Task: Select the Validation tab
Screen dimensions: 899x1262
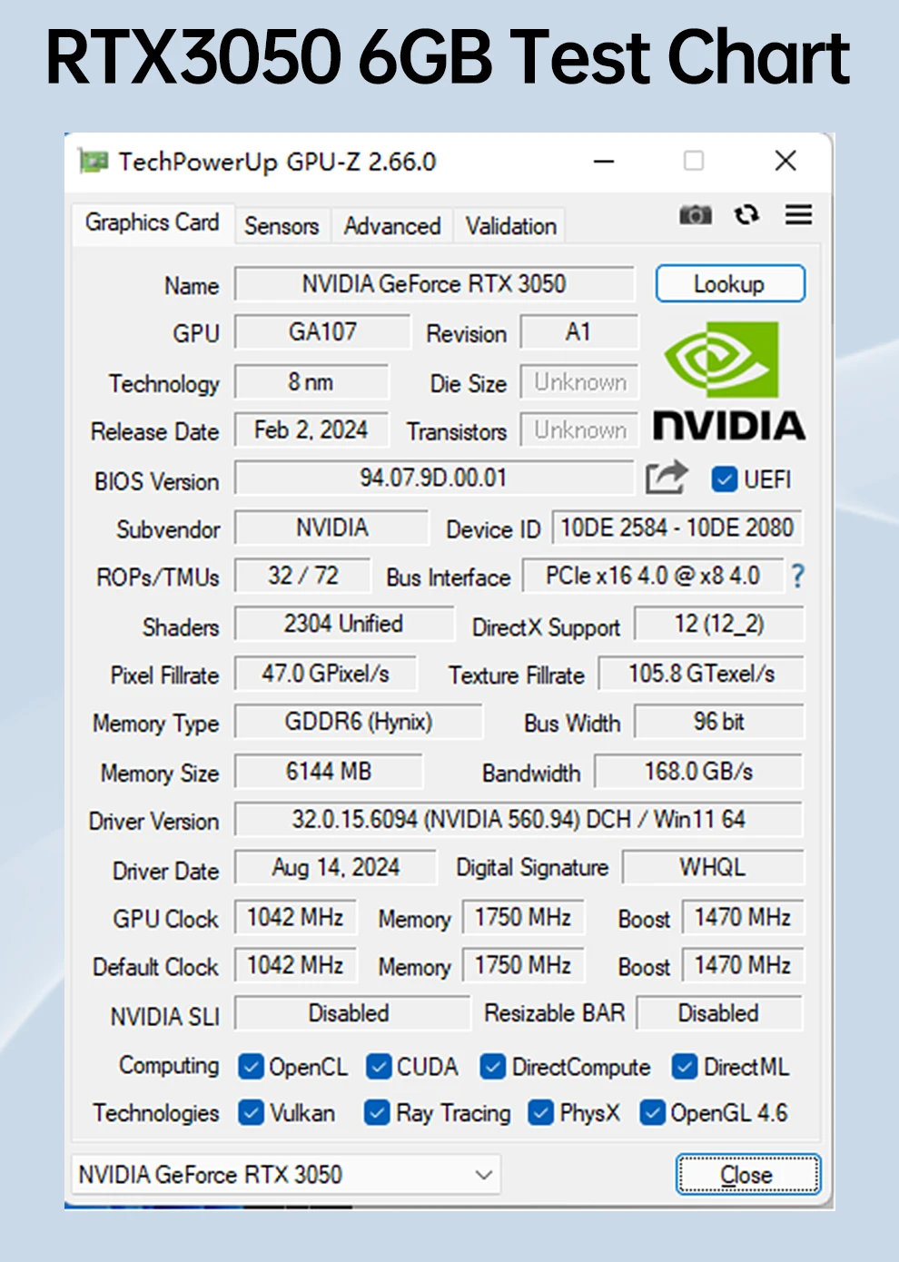Action: tap(510, 226)
